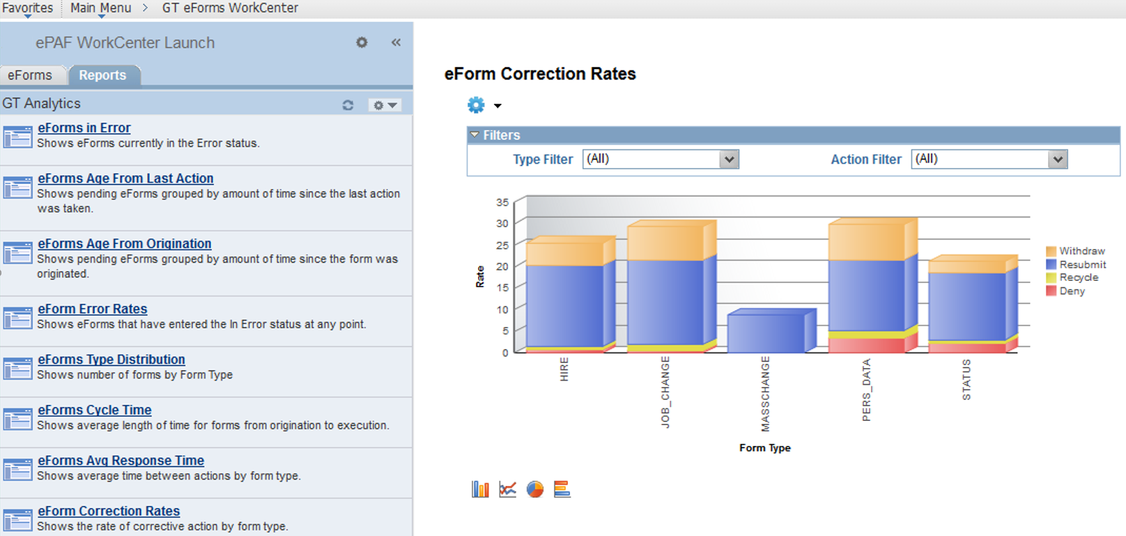Viewport: 1126px width, 536px height.
Task: Collapse the Filters section triangle
Action: 475,135
